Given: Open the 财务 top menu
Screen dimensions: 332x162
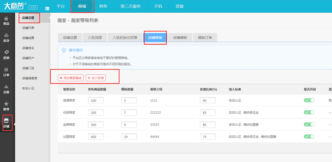Looking at the screenshot, I should coord(103,6).
